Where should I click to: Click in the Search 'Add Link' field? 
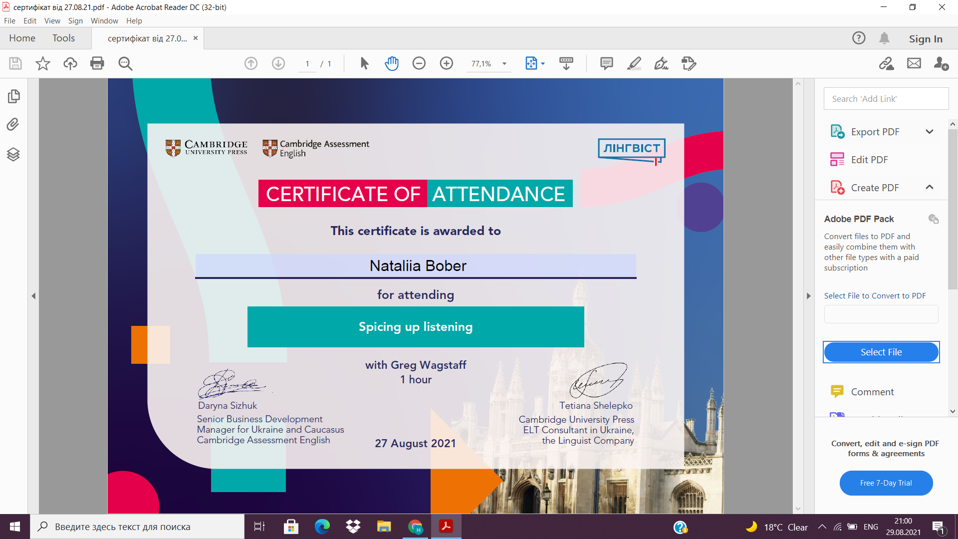(x=886, y=99)
